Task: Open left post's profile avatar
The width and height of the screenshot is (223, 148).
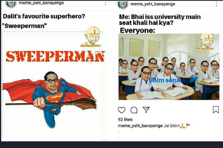Action: (x=11, y=5)
